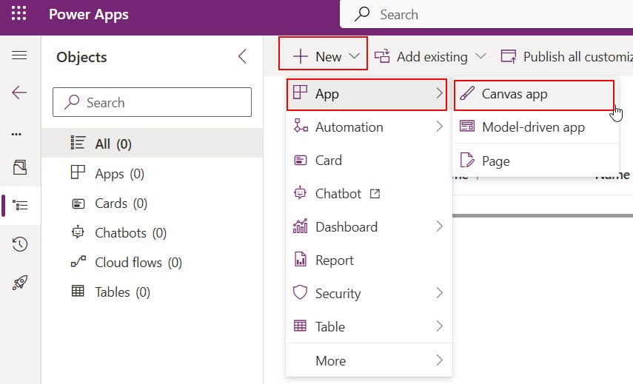Image resolution: width=633 pixels, height=384 pixels.
Task: Open the app launcher waffle icon
Action: pos(19,13)
